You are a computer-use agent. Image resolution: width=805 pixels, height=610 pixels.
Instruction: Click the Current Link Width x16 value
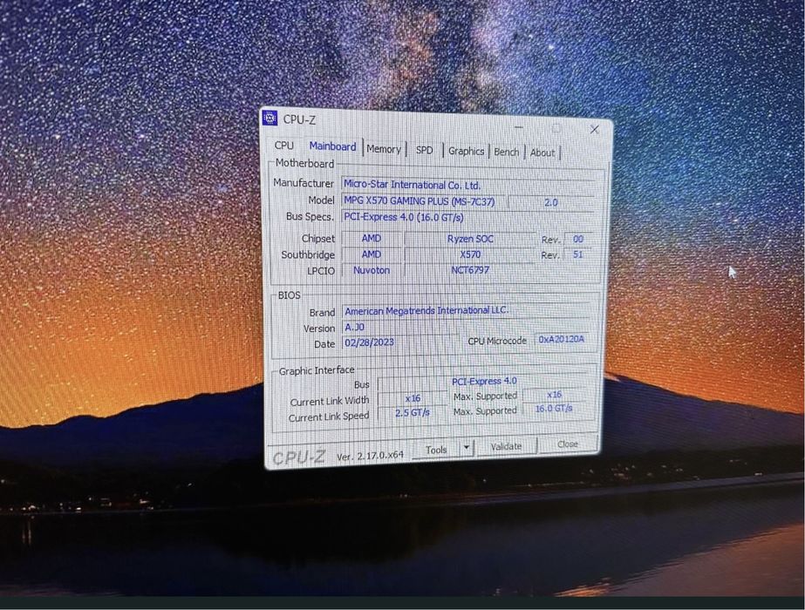point(413,398)
